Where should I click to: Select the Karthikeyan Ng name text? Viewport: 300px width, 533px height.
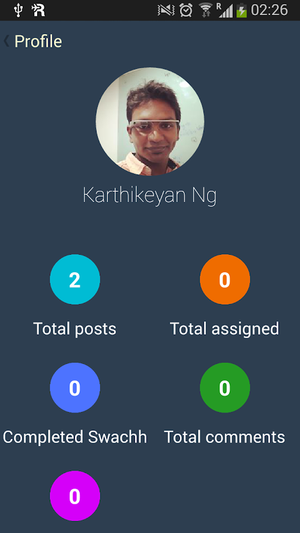click(x=149, y=195)
